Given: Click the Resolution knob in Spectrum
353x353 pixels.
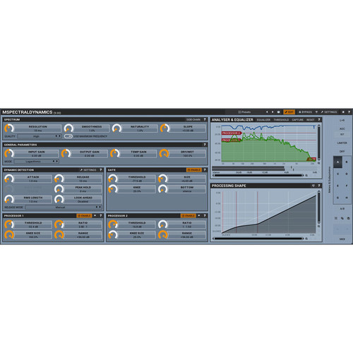Looking at the screenshot, I should tap(9, 128).
